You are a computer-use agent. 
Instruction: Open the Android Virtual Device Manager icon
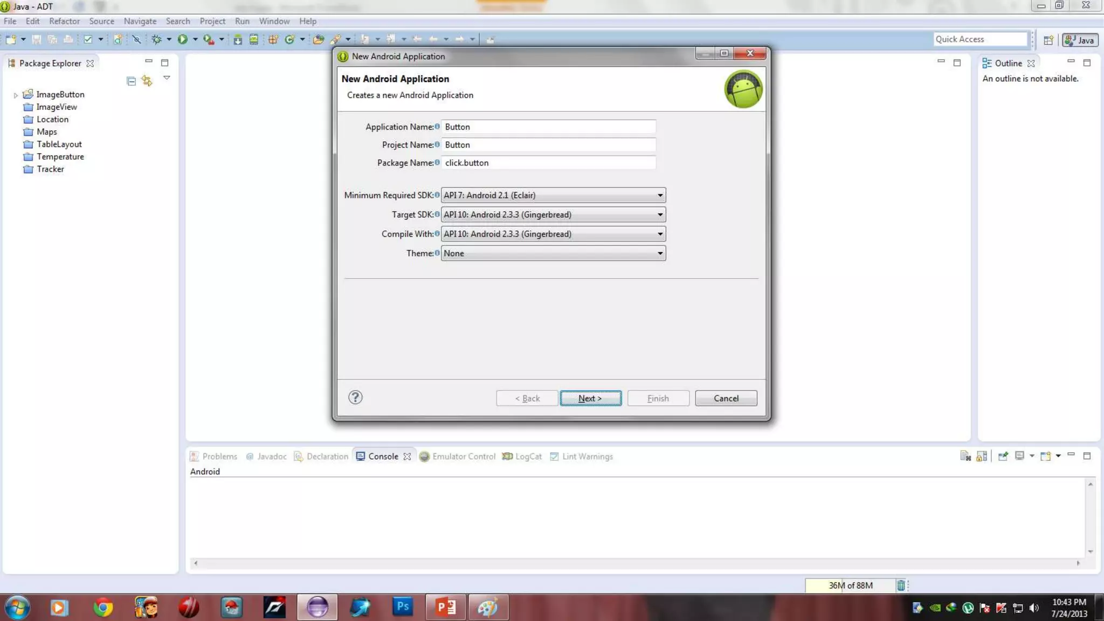(254, 39)
